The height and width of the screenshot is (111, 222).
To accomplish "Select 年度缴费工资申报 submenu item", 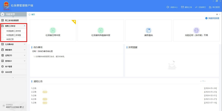I will 14,31.
